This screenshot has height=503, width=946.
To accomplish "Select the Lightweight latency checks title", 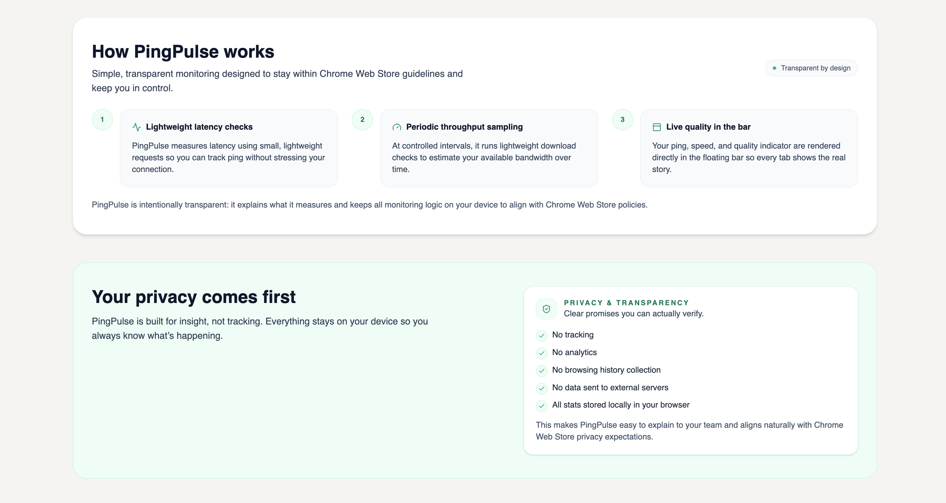I will click(199, 127).
